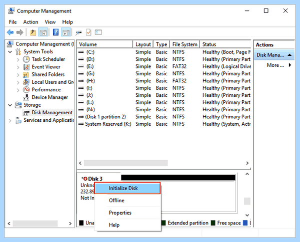Viewport: 300px width, 242px height.
Task: Sort by the File System column header
Action: click(x=184, y=44)
